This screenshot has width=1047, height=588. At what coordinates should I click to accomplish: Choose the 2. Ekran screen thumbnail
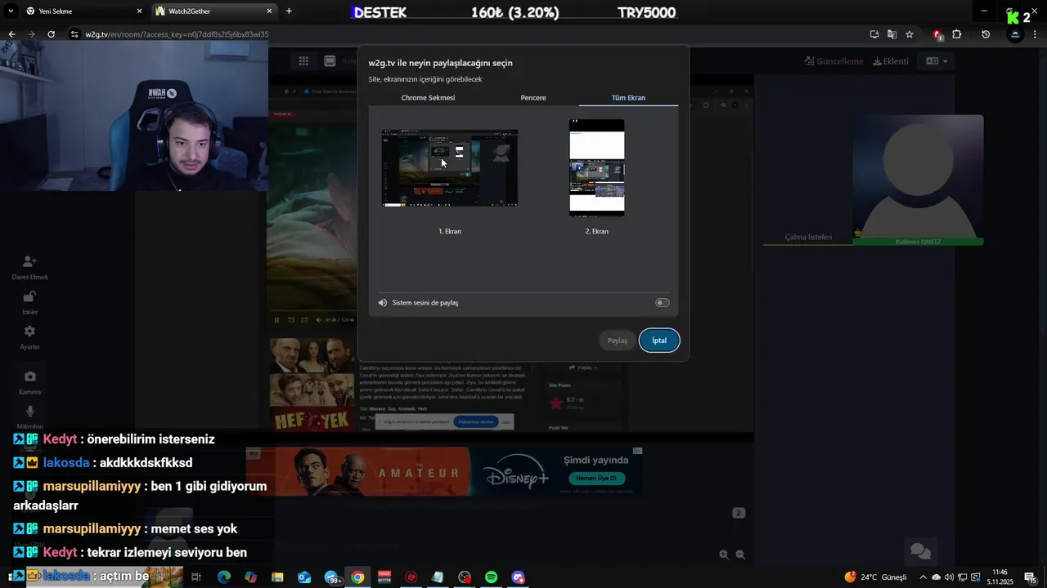pyautogui.click(x=597, y=168)
